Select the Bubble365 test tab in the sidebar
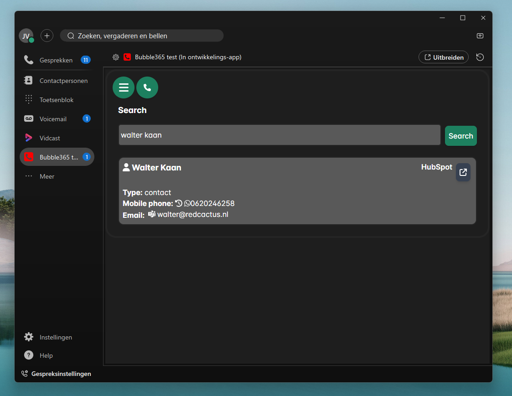 pos(57,157)
